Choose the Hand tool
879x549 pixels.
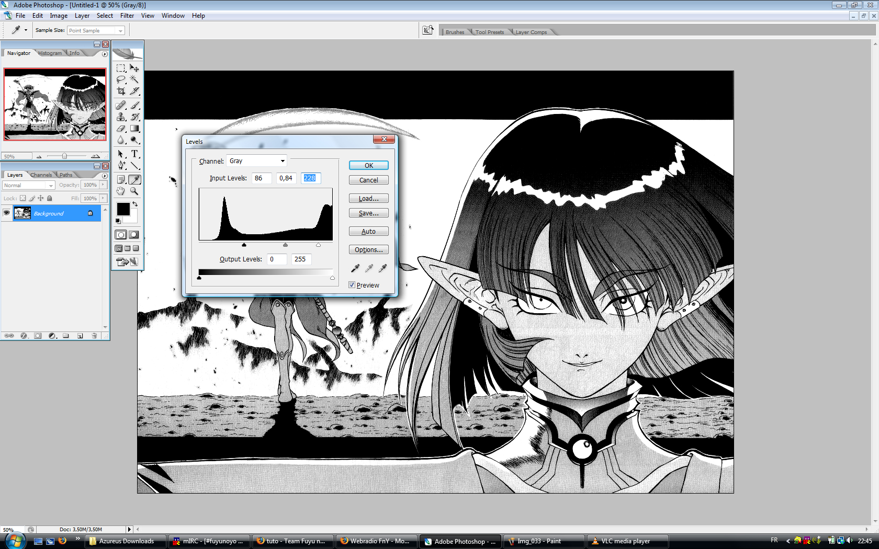click(121, 191)
